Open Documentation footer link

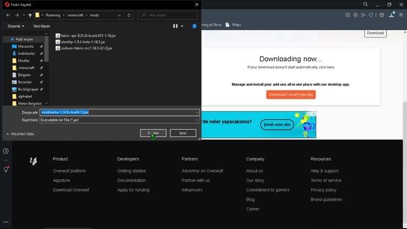coord(132,181)
